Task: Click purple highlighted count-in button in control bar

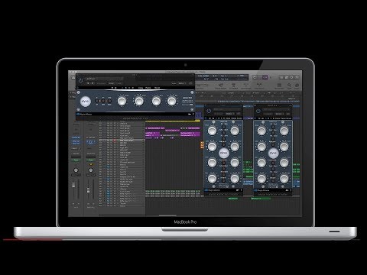Action: pos(265,77)
